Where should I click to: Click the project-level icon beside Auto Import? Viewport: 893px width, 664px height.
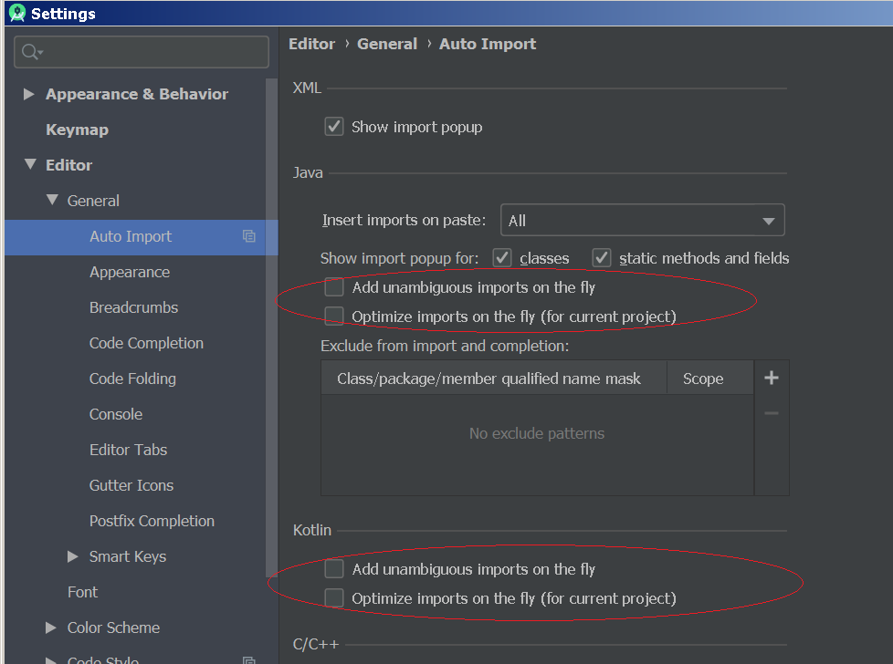(x=249, y=236)
